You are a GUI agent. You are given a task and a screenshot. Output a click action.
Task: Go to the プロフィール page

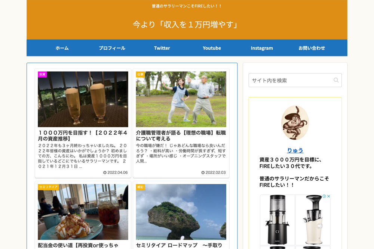pos(112,48)
